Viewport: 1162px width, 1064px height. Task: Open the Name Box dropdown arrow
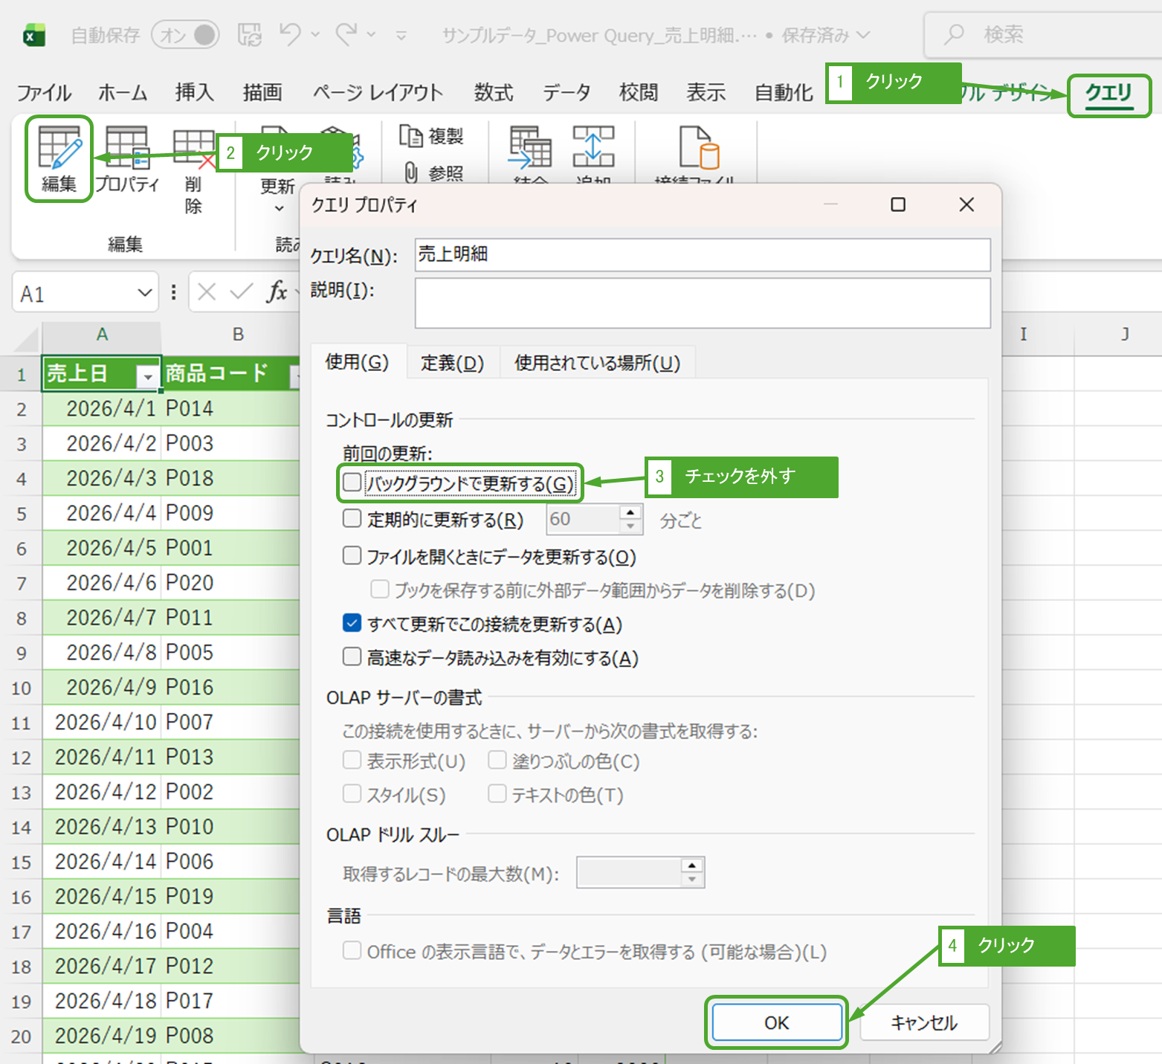(x=145, y=294)
